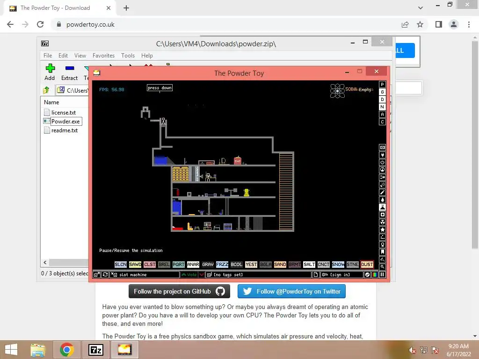Select the SAND element
Screen dimensions: 479x359
(280, 265)
